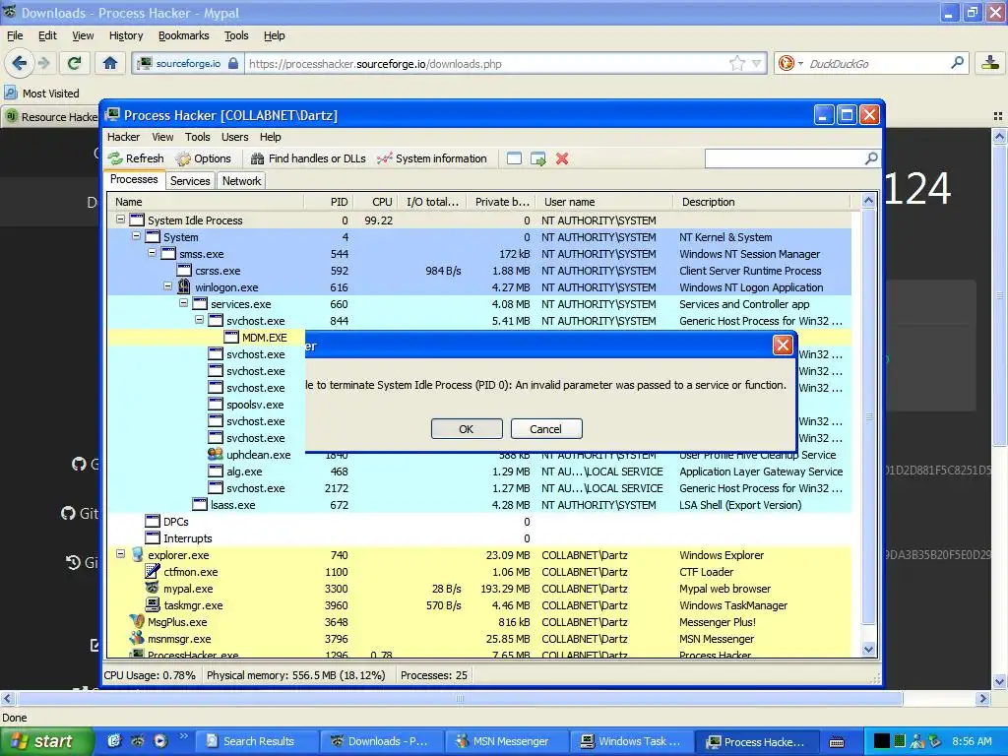
Task: Close the error dialog with X
Action: point(783,346)
